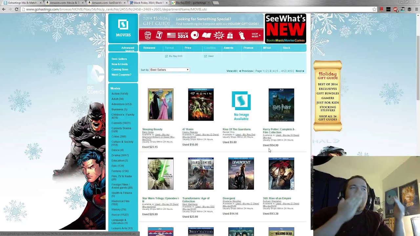Image resolution: width=420 pixels, height=236 pixels.
Task: Open the Chrome hamburger menu
Action: 416,9
